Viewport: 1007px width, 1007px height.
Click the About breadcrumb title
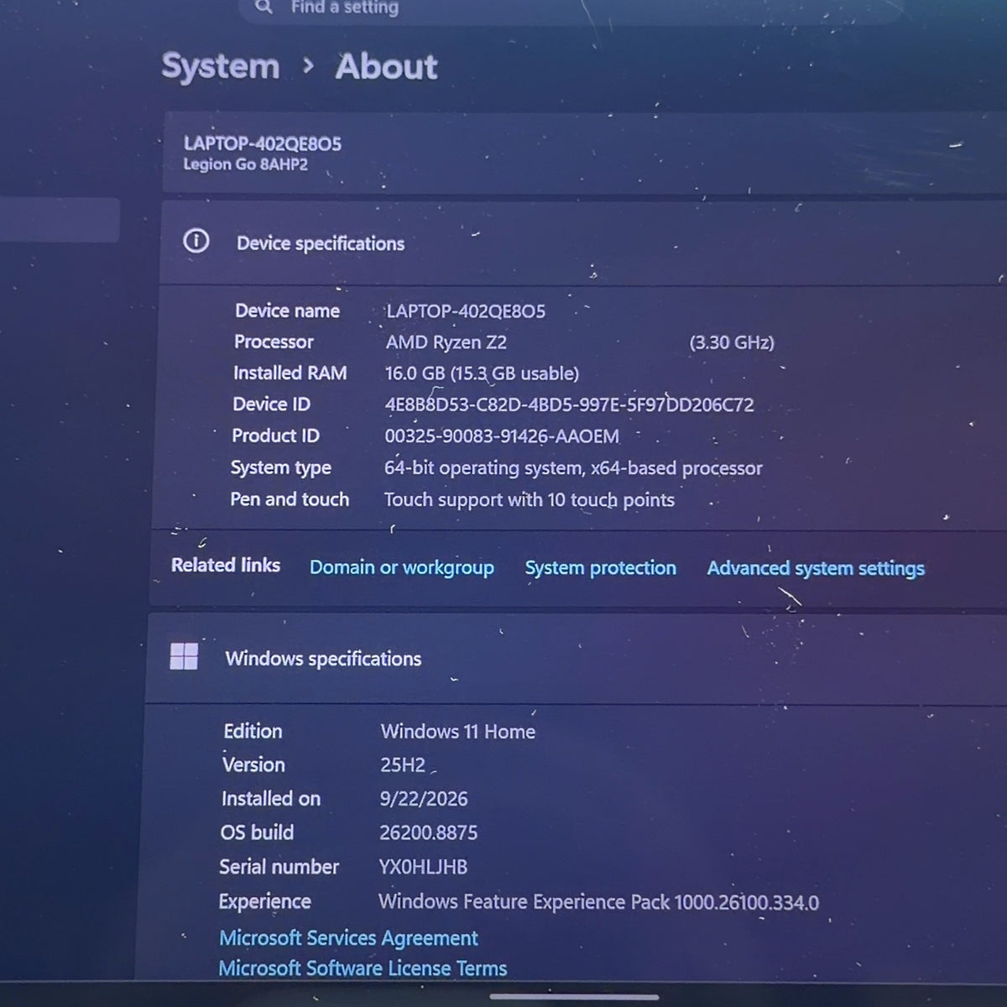coord(387,67)
